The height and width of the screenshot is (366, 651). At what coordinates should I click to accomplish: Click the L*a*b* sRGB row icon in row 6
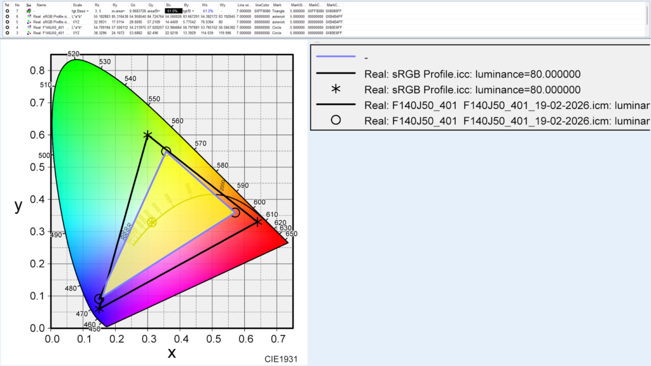point(29,16)
